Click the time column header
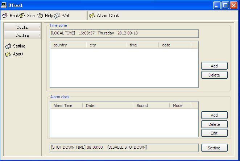240x161 pixels. (x=142, y=45)
